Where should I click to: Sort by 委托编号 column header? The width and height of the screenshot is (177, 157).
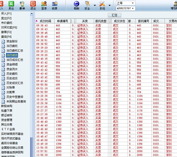coord(143,21)
